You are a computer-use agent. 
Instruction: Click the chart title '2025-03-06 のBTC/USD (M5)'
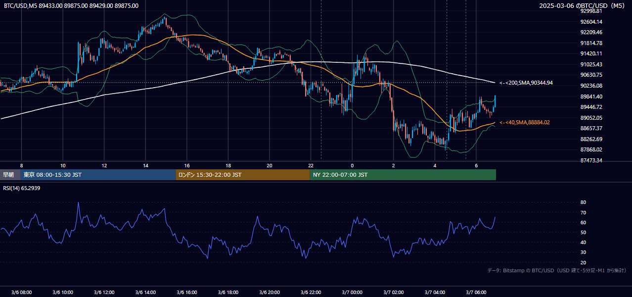(x=583, y=6)
